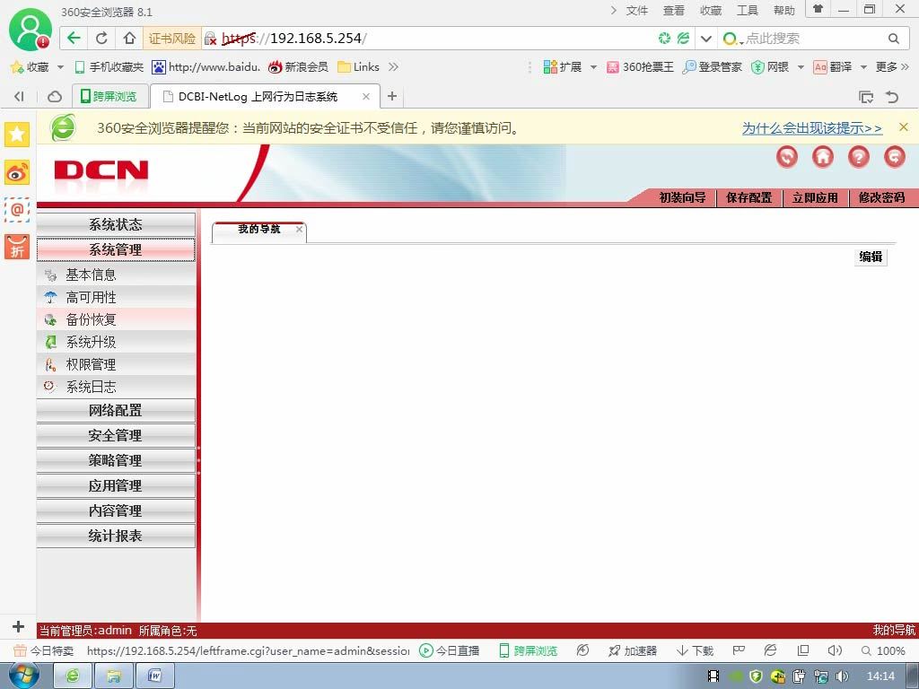The width and height of the screenshot is (919, 689).
Task: Reload the page with refresh icon
Action: click(x=101, y=39)
